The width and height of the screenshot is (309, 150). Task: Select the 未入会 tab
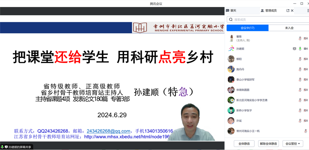point(289,28)
